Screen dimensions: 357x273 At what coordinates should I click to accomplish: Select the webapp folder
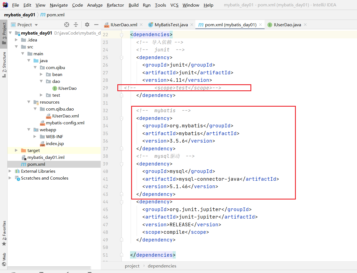[48, 130]
